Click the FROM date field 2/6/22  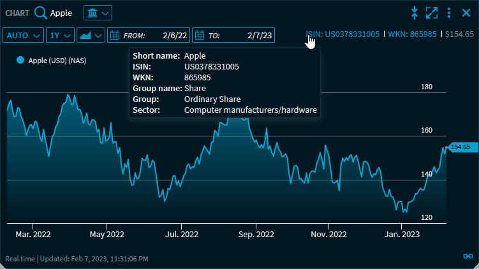pos(174,35)
